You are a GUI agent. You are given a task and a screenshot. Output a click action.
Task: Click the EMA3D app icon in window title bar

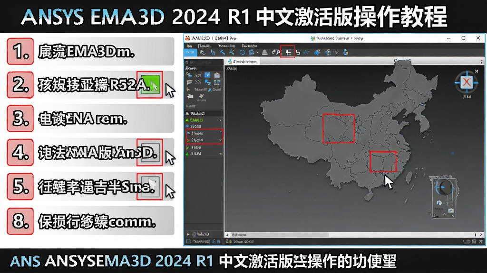[x=187, y=38]
